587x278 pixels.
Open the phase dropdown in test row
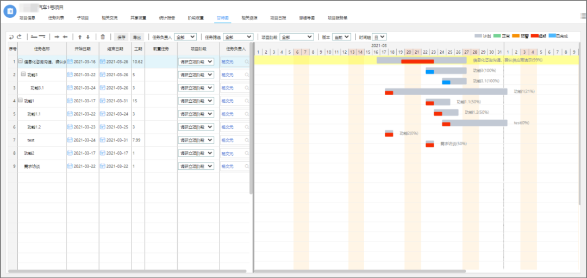point(196,140)
